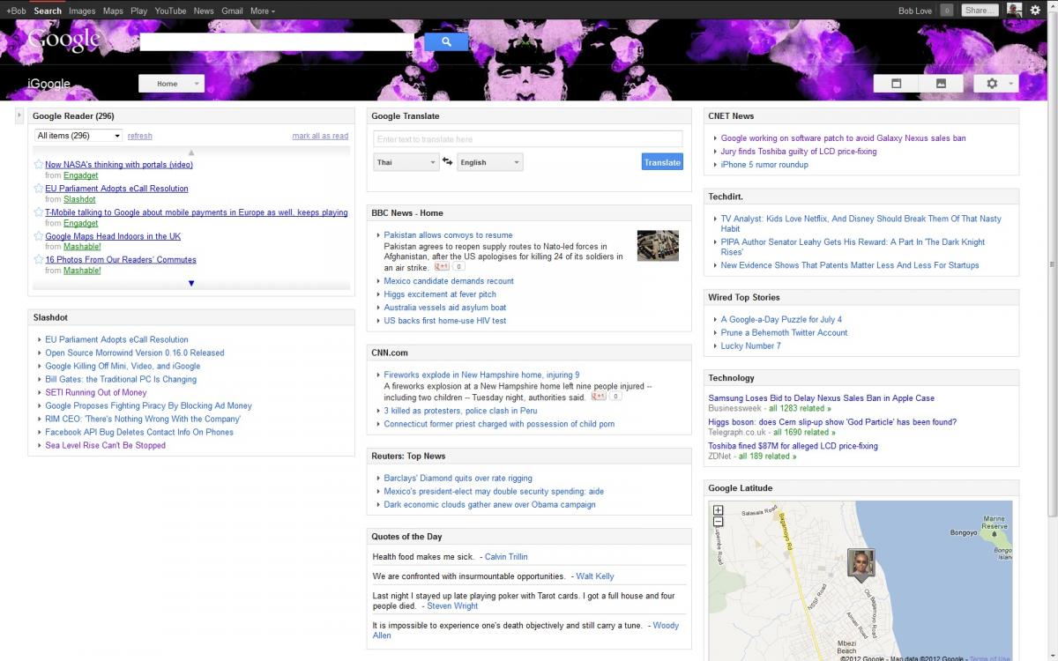Star the EU Parliament Reader item

pyautogui.click(x=38, y=188)
